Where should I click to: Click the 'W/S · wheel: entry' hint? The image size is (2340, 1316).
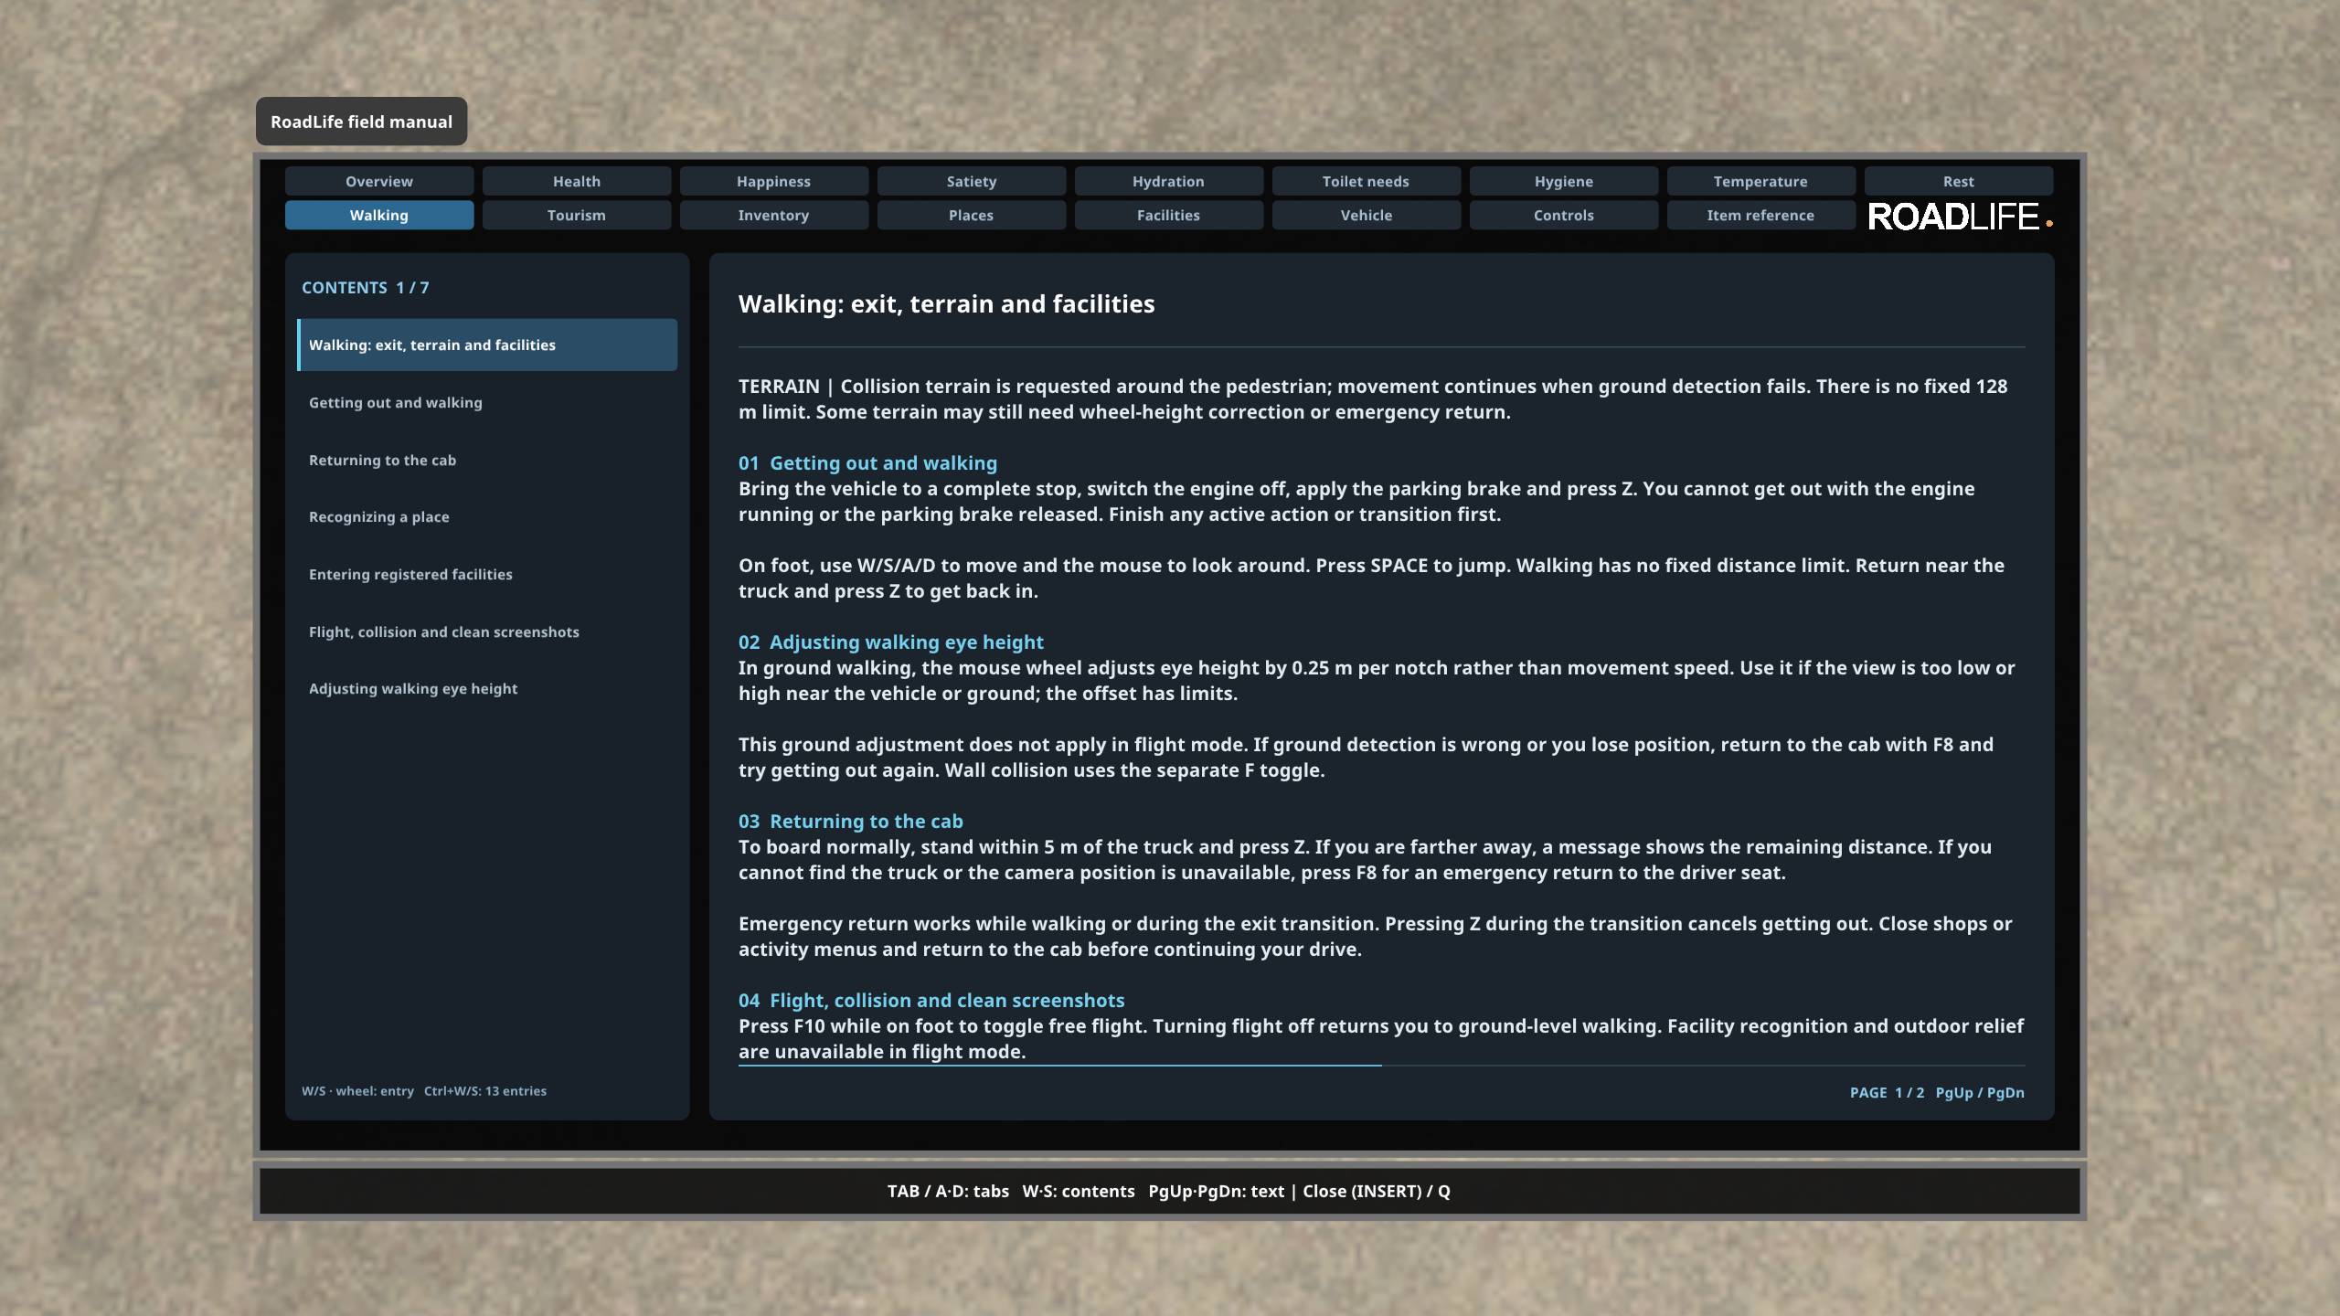click(357, 1090)
